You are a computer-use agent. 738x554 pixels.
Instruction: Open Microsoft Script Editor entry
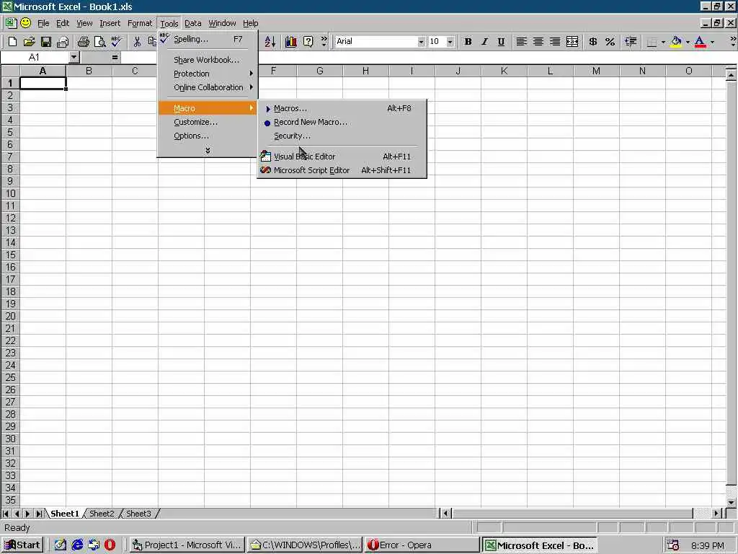(311, 170)
